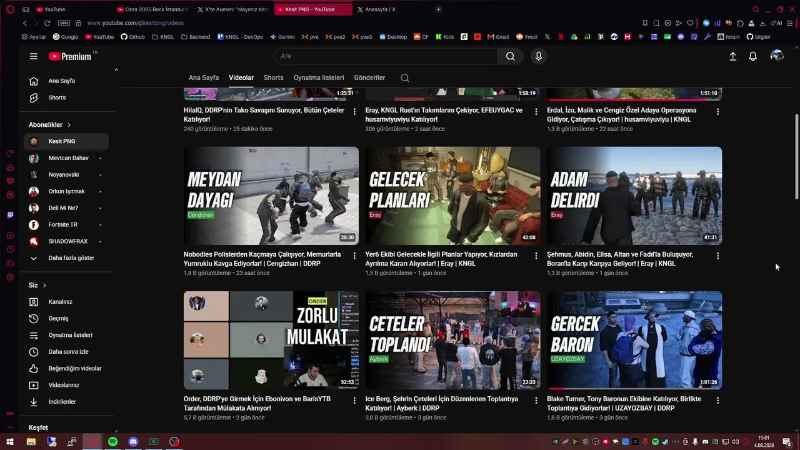Open the Mevtcan Bahav subscription
This screenshot has height=450, width=800.
[x=66, y=158]
